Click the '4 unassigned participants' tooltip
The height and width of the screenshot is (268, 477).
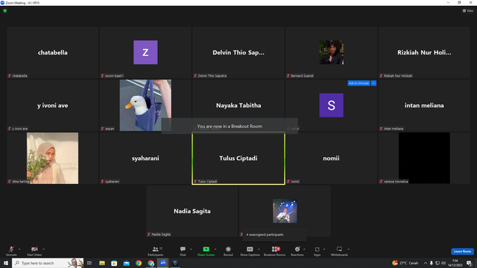pos(274,234)
